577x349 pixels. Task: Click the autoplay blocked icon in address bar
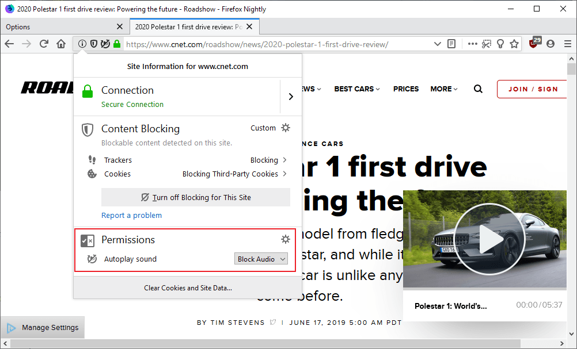105,44
